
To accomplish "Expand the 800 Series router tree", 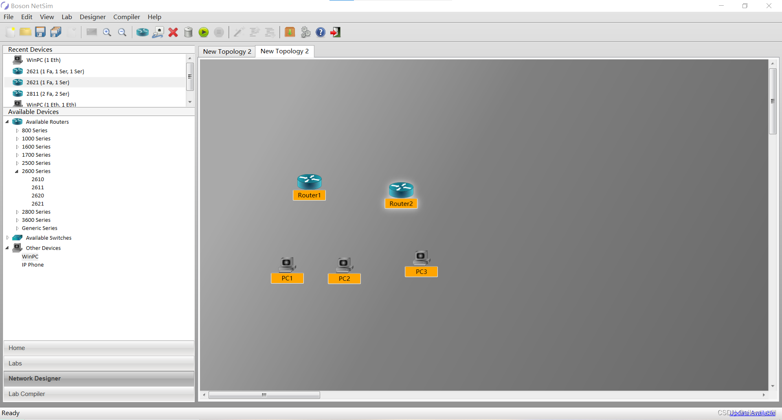I will (x=17, y=131).
